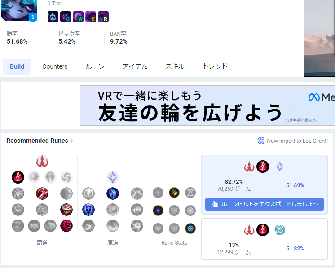Image resolution: width=335 pixels, height=268 pixels.
Task: Click the Q ability skill icon
Action: 66,17
